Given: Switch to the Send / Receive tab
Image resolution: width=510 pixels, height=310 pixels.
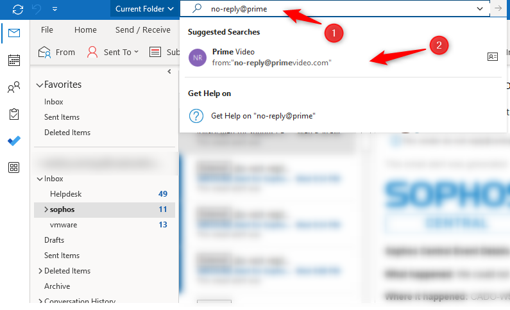Looking at the screenshot, I should click(143, 30).
